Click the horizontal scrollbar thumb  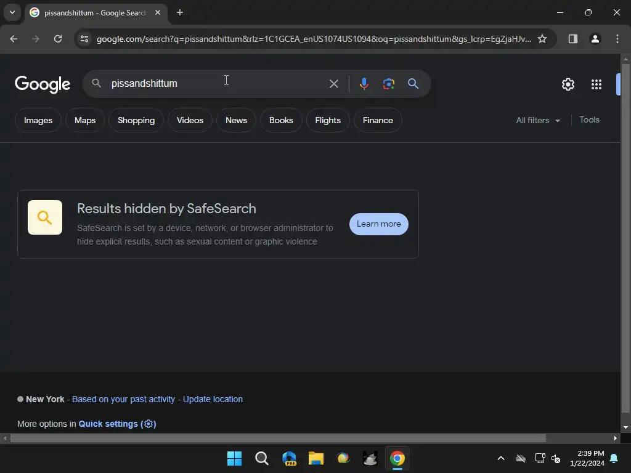tap(278, 438)
